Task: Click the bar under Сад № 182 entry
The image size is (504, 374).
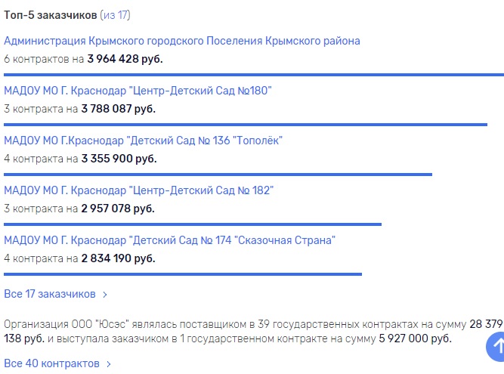Action: click(193, 224)
